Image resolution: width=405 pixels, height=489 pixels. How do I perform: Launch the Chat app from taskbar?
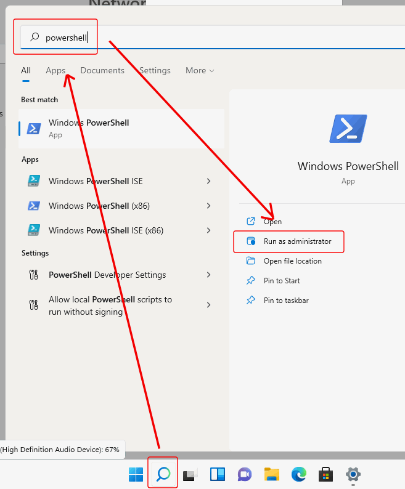pos(245,474)
